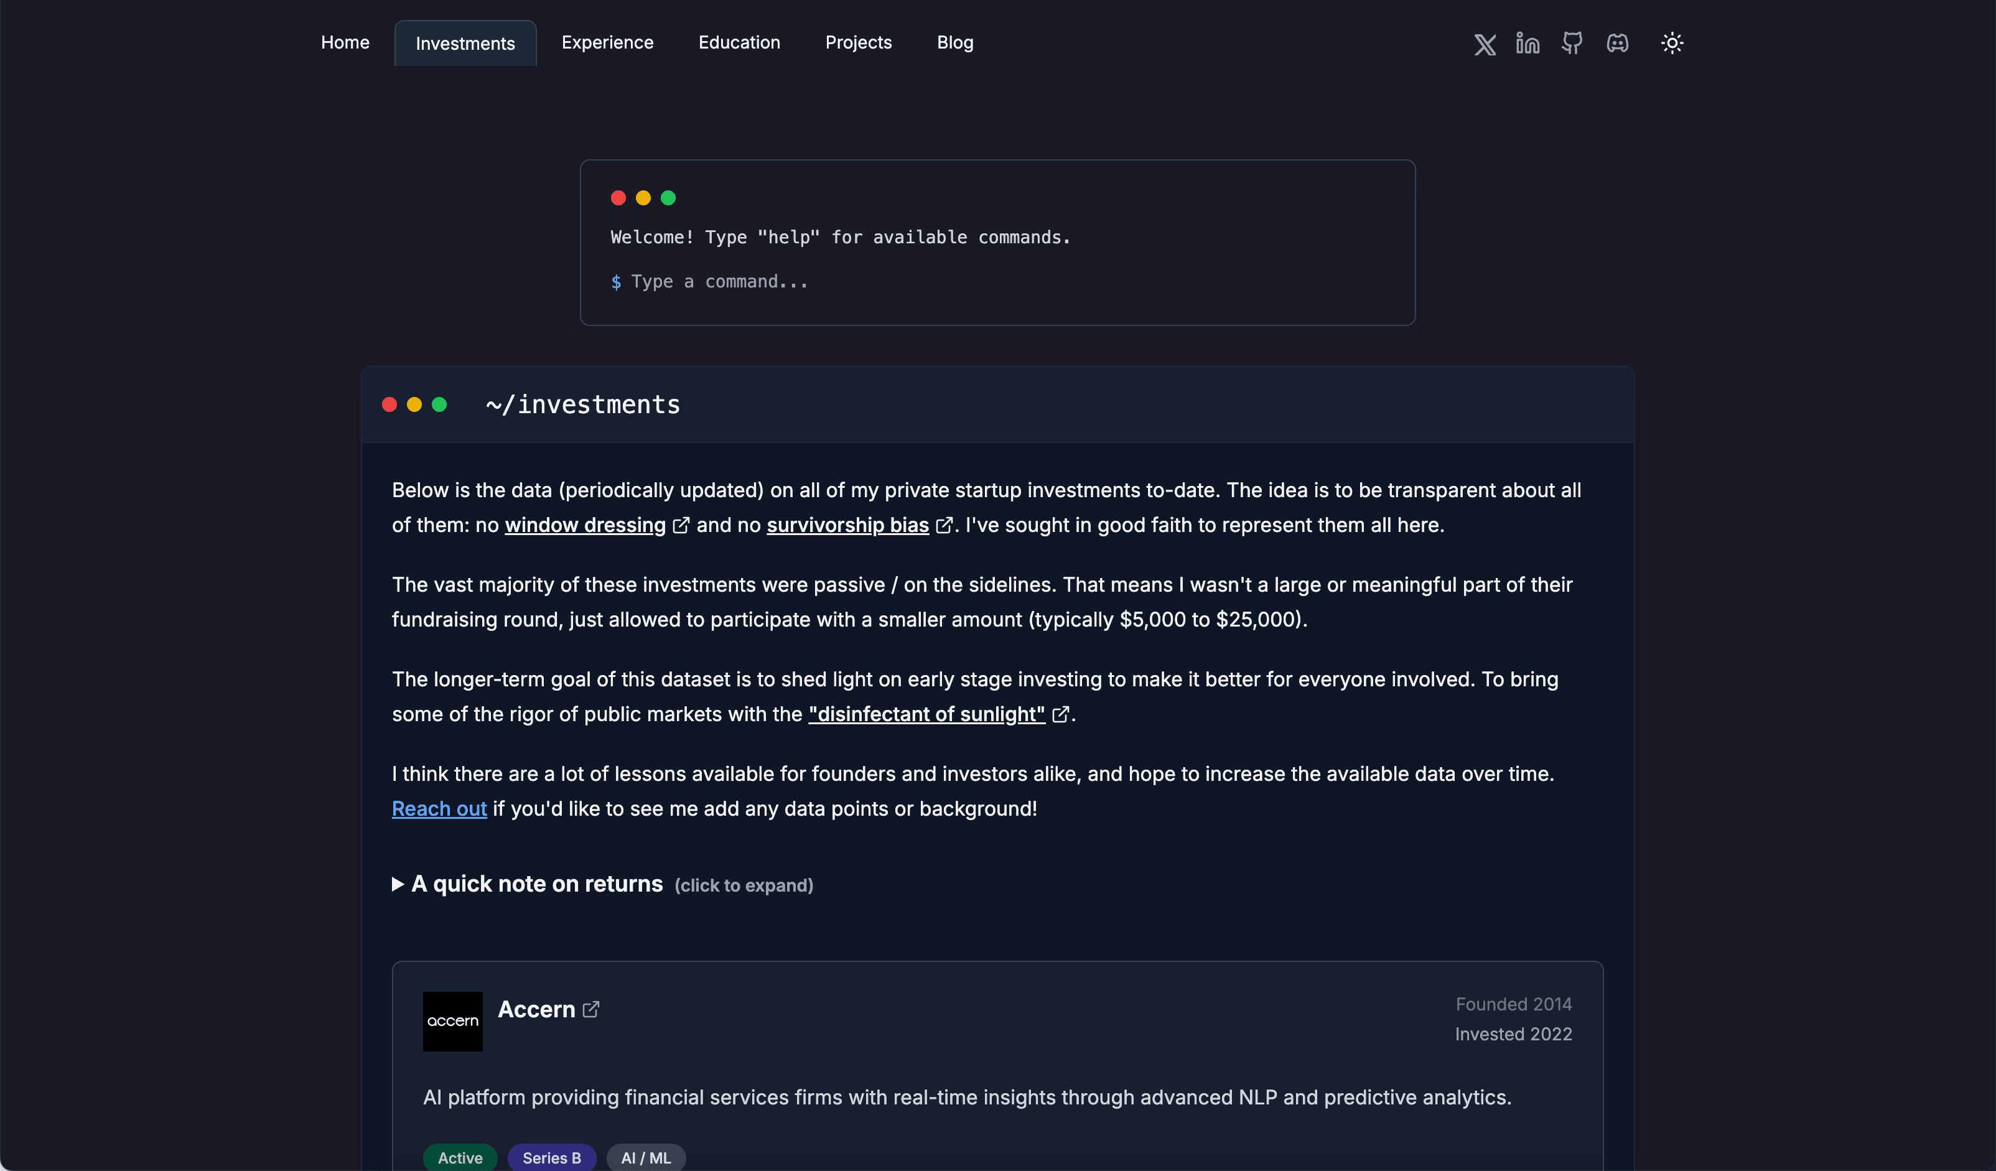
Task: Switch to the Experience tab
Action: pyautogui.click(x=607, y=43)
